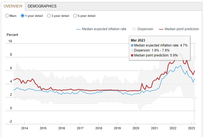Viewport: 204px width, 137px height.
Task: Click the gray Dispersion legend swatch
Action: 134,29
